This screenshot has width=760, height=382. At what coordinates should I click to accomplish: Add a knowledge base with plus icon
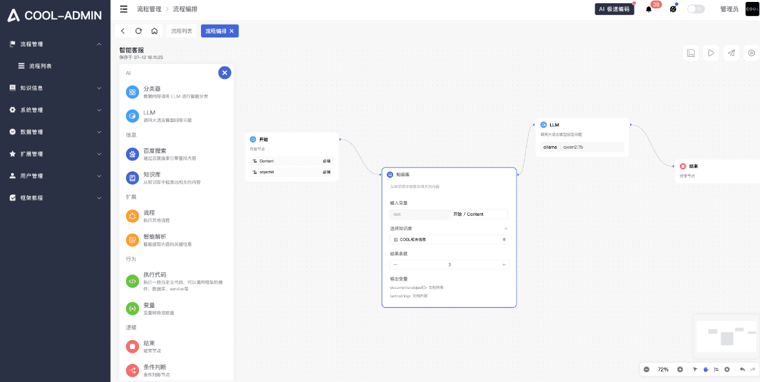coord(505,228)
